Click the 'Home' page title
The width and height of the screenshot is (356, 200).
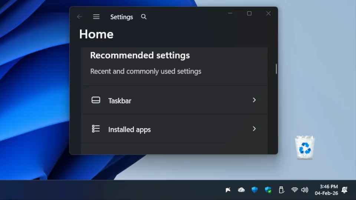click(96, 34)
